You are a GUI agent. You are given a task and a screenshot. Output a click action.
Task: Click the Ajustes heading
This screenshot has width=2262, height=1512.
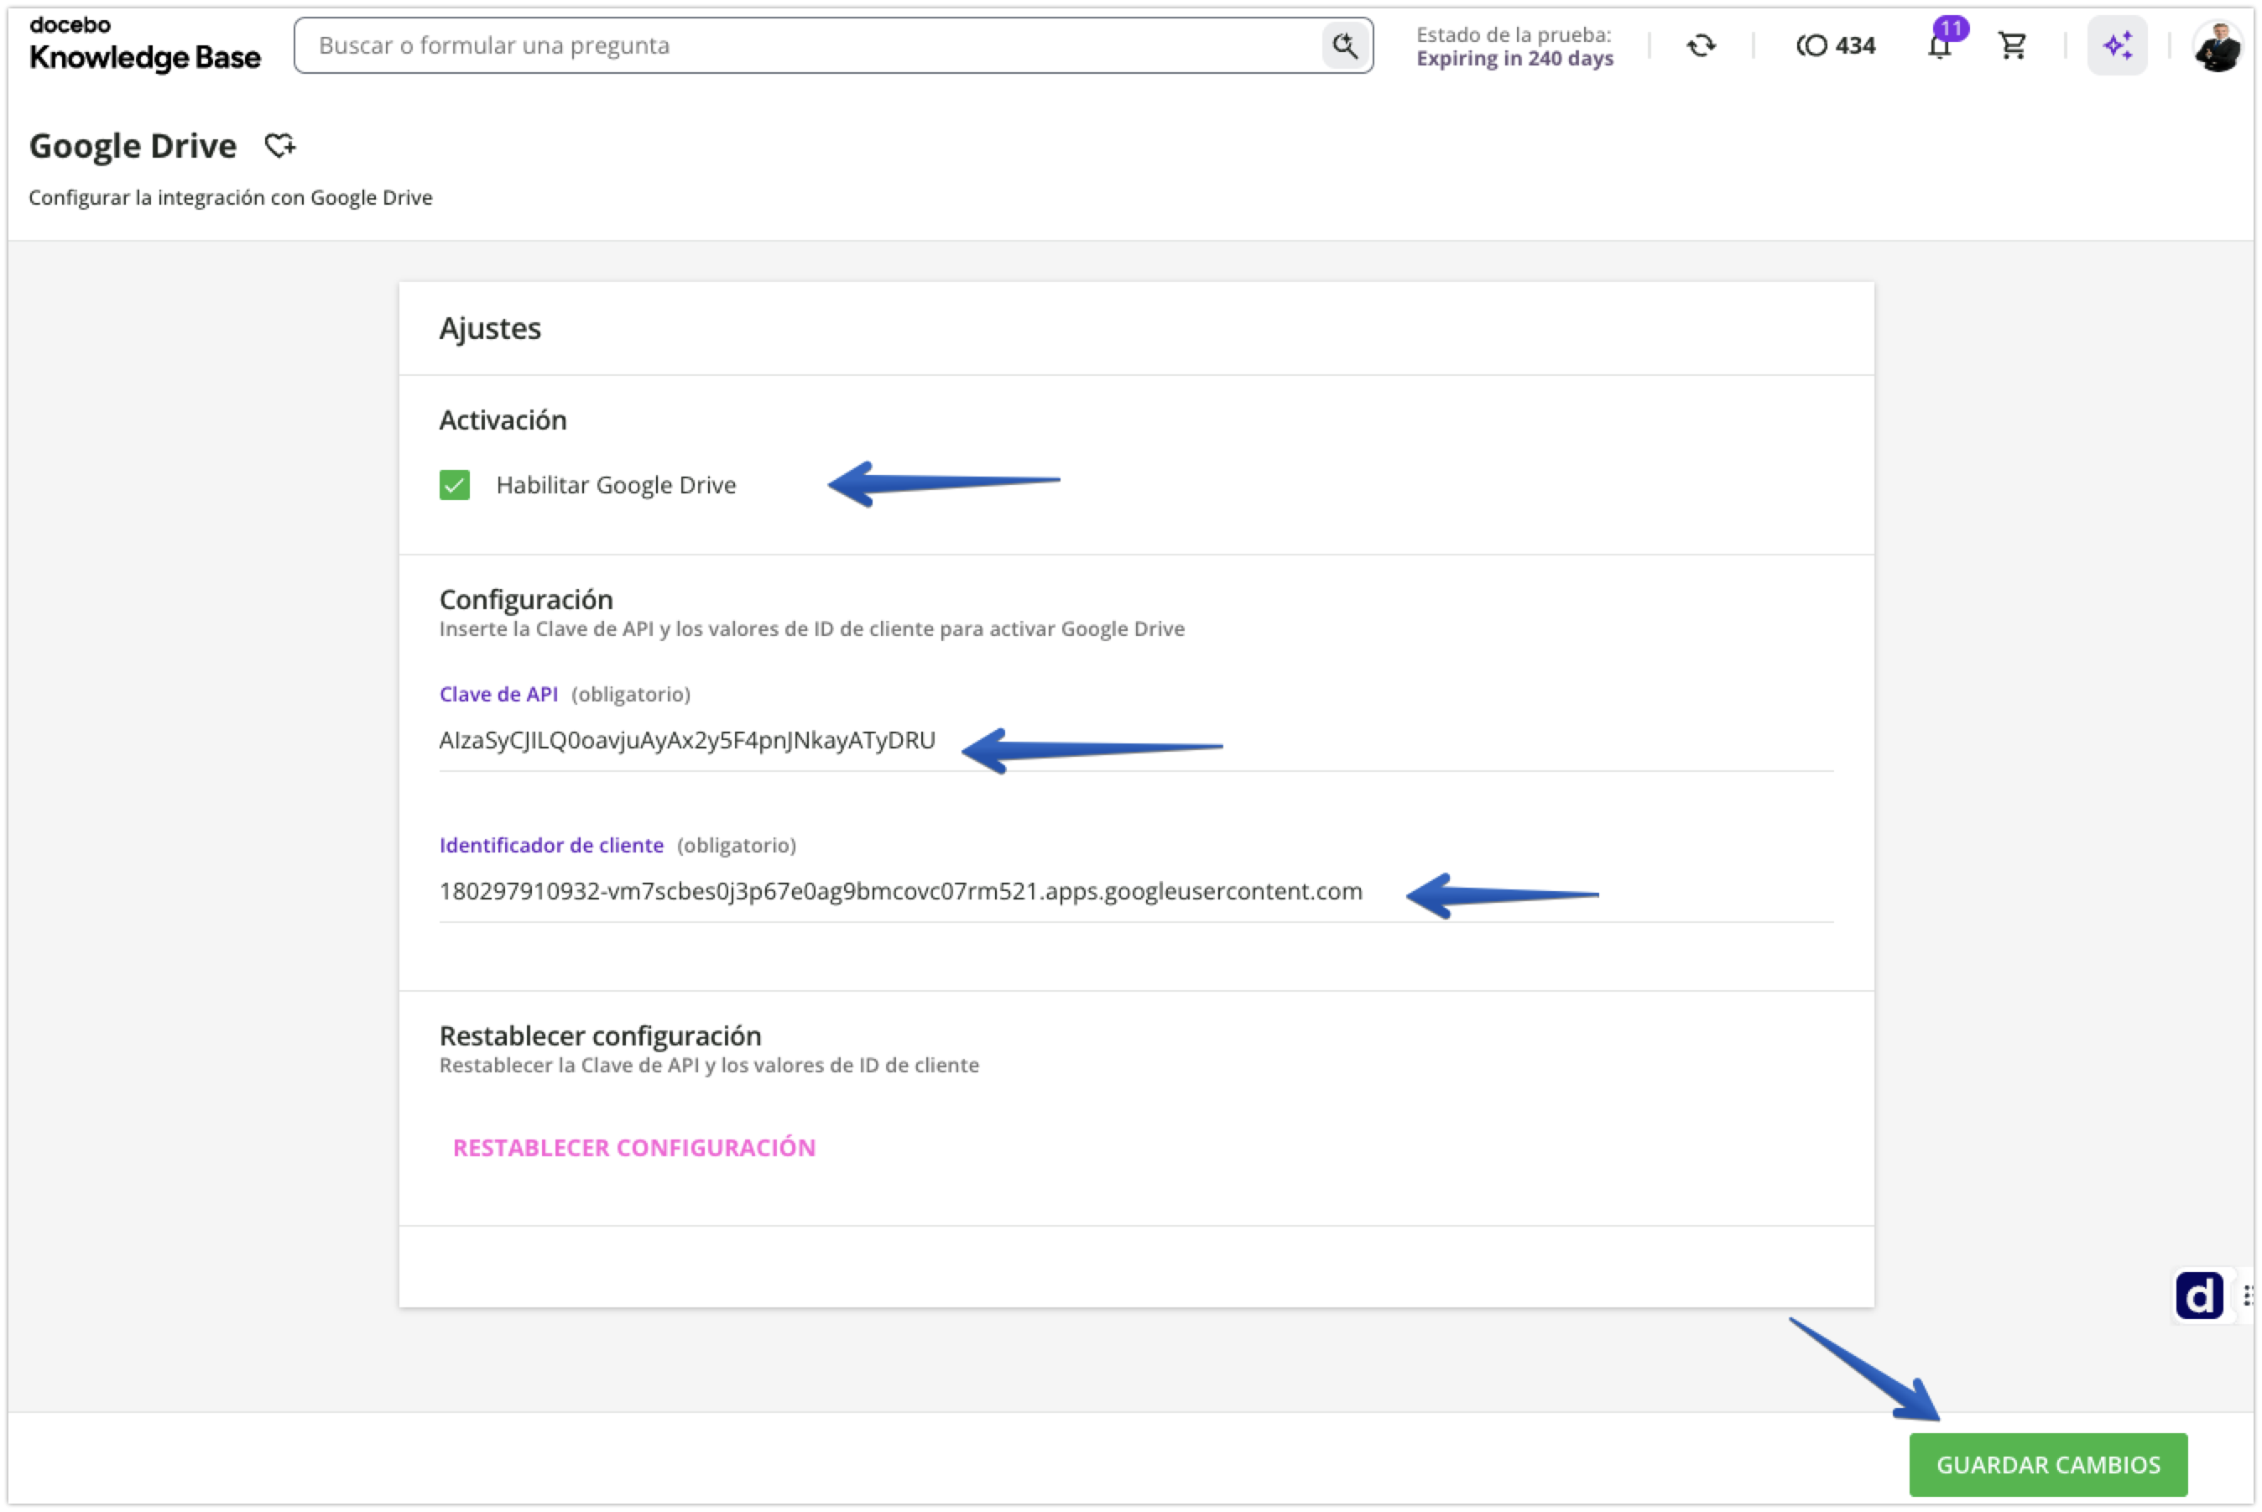490,329
